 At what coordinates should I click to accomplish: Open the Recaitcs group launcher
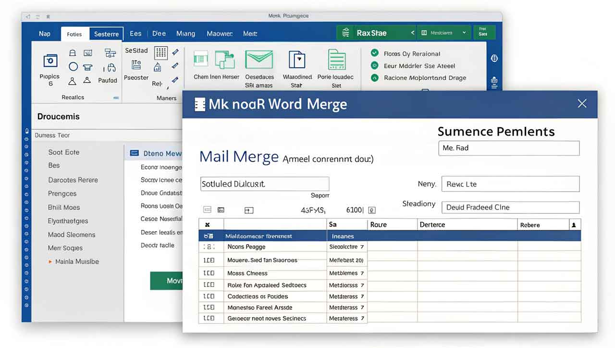[x=116, y=97]
